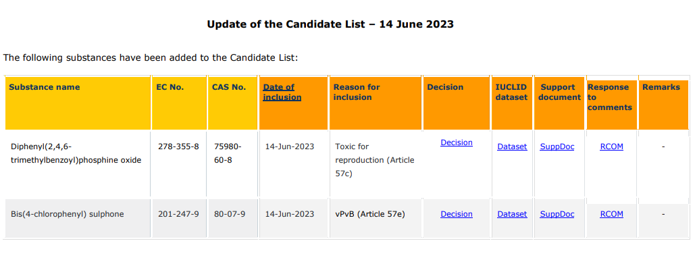Open RCOM link for Bis(4-chlorophenyl) sulphone
695x264 pixels.
point(611,215)
